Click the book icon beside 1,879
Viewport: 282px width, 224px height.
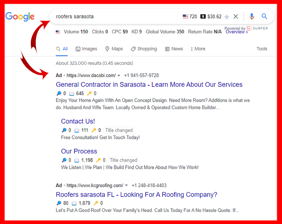point(74,203)
